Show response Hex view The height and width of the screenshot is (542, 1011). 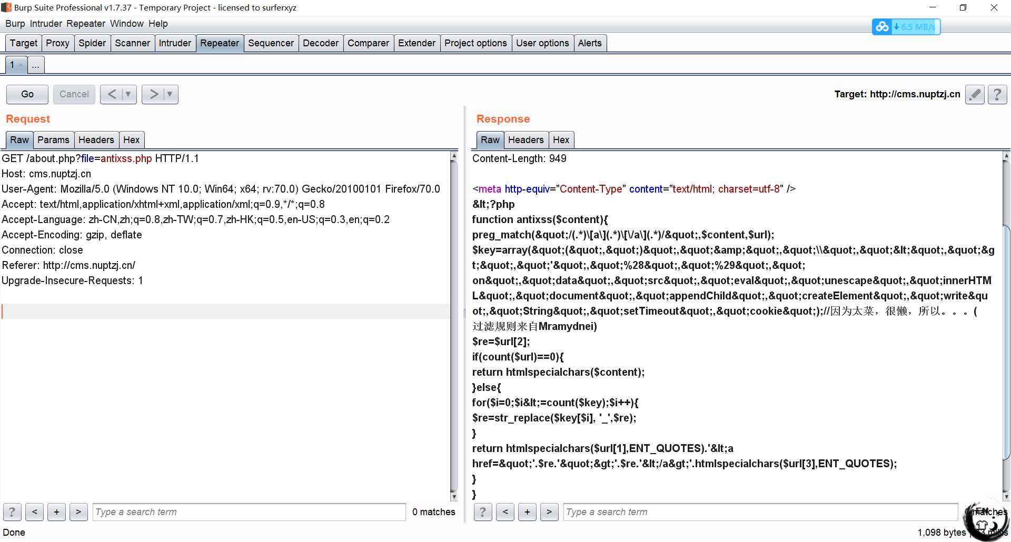(561, 140)
